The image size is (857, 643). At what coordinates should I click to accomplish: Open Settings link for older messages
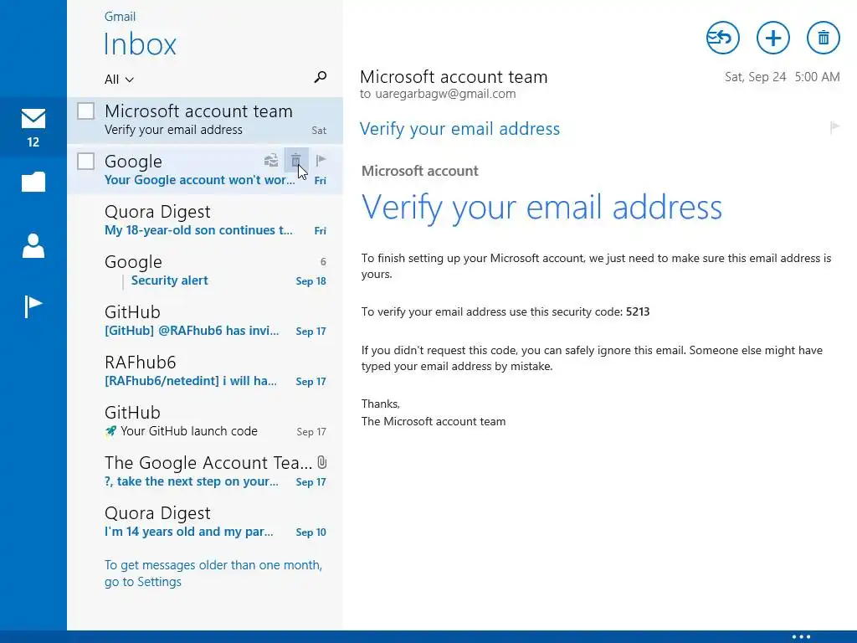(x=213, y=573)
